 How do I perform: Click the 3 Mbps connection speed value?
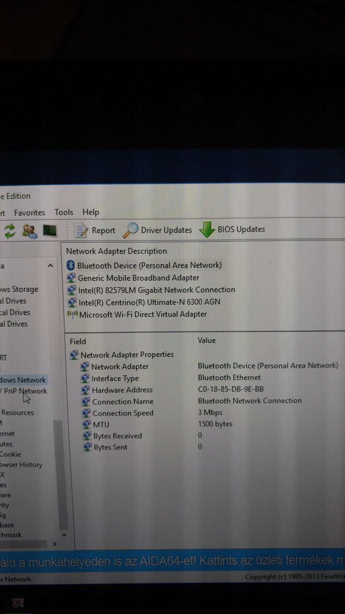coord(210,412)
